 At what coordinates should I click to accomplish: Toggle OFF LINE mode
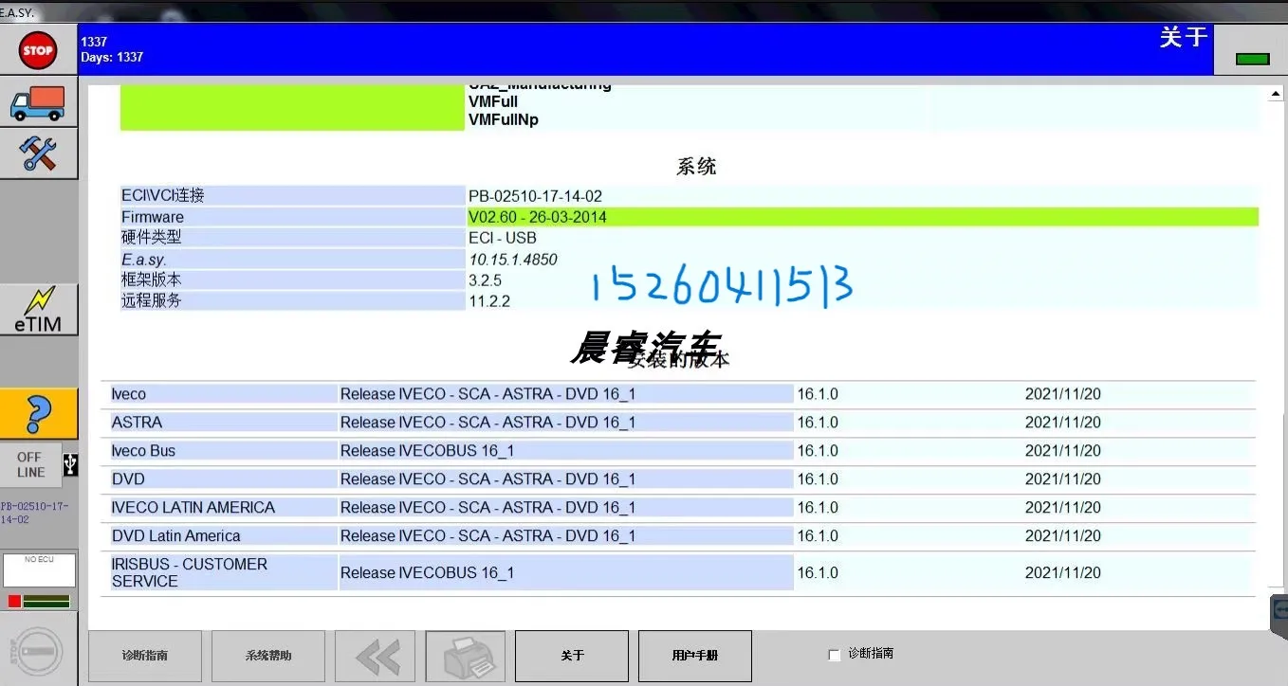tap(28, 464)
